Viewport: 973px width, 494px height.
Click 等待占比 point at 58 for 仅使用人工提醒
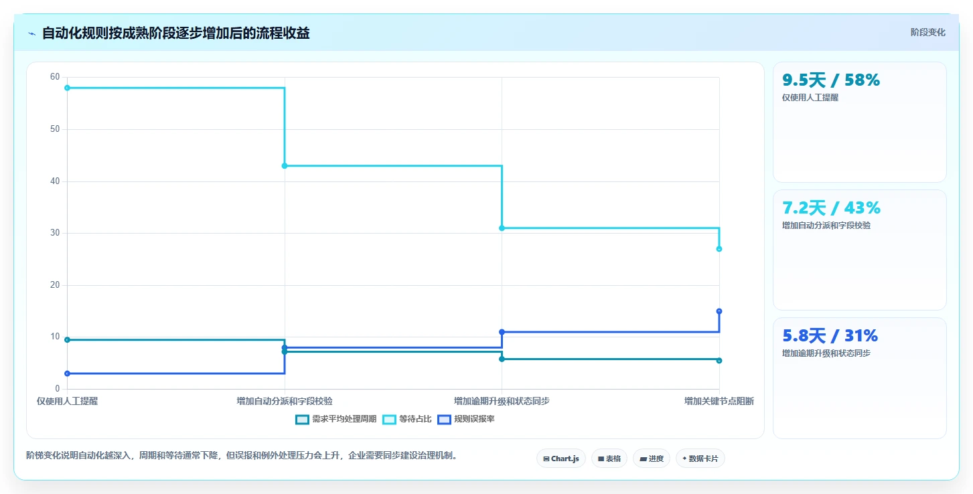pos(67,88)
